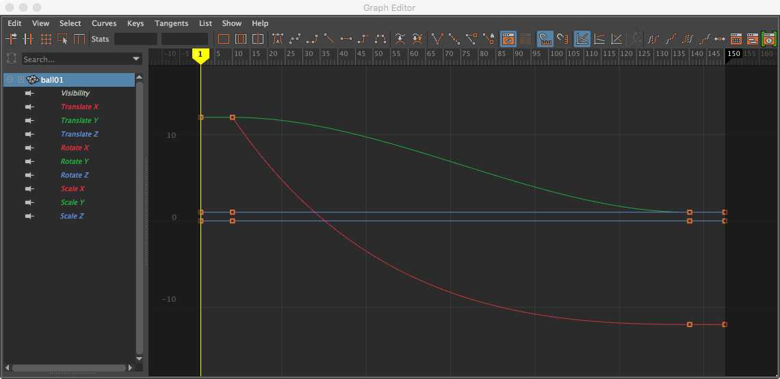This screenshot has width=780, height=379.
Task: Expand ball01 using the plus box
Action: pos(21,80)
